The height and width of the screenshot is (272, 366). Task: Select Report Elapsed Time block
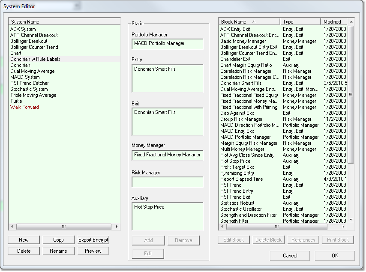click(242, 179)
